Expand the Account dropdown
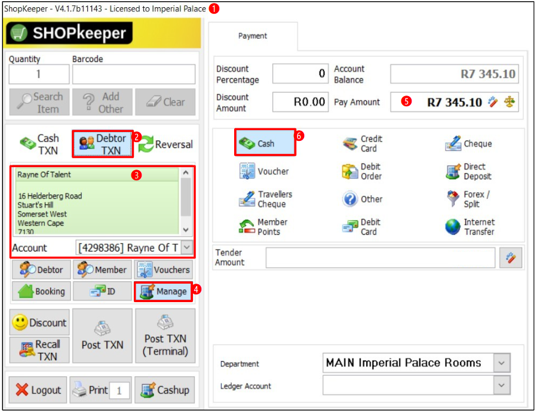 tap(187, 247)
